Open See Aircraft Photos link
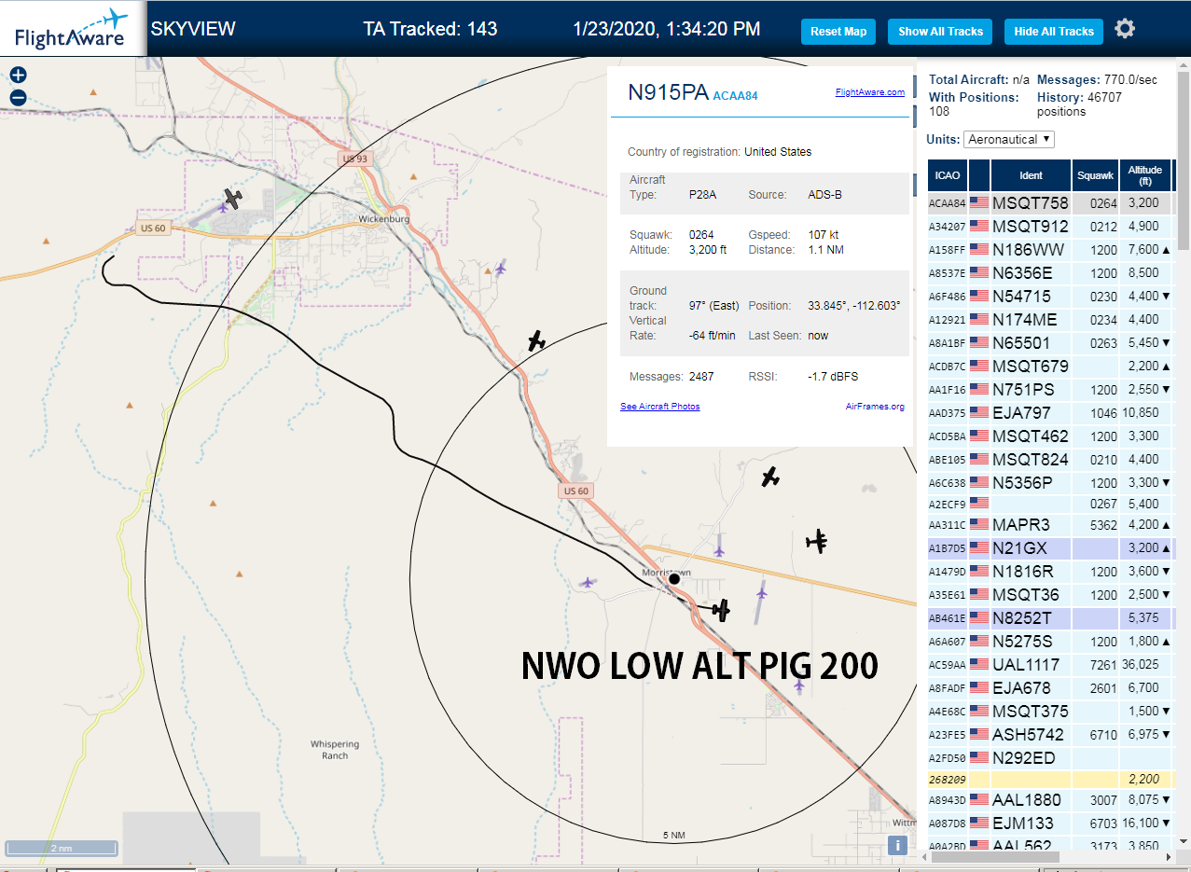Screen dimensions: 1191x872 [x=660, y=407]
